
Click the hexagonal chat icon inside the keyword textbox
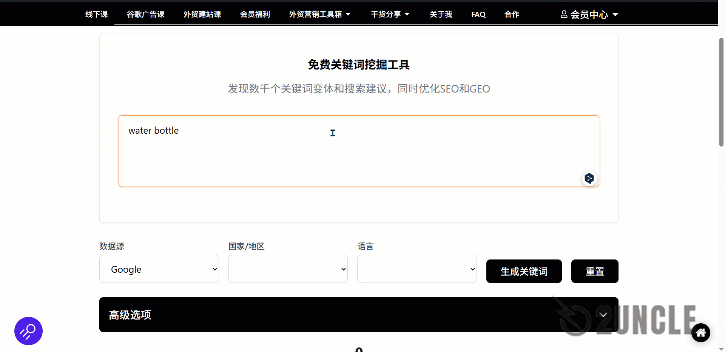click(589, 178)
